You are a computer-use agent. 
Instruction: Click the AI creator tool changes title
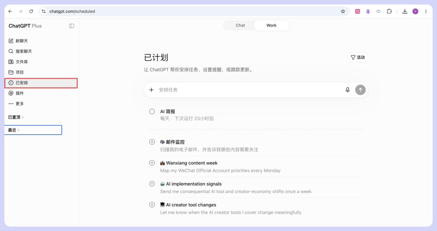pyautogui.click(x=188, y=205)
